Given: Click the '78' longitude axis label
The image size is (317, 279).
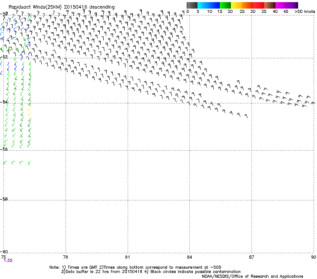Looking at the screenshot, I should (66, 257).
